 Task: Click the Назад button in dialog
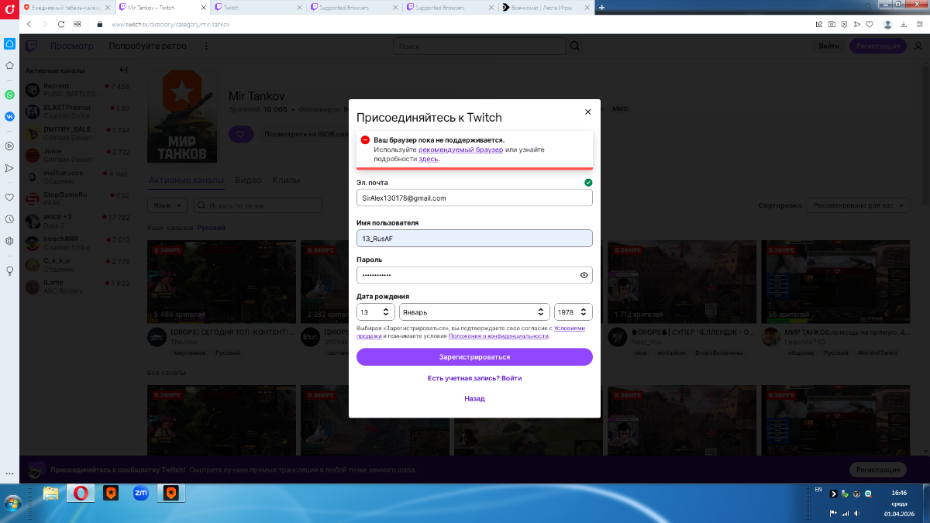(x=474, y=398)
